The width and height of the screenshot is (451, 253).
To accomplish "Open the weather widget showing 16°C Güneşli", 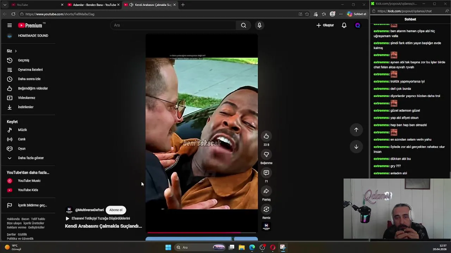I will coord(13,247).
